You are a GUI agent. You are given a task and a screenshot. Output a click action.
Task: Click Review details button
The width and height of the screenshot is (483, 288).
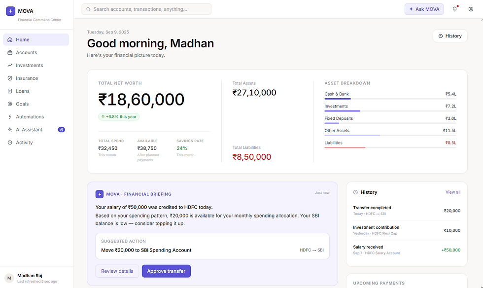point(117,271)
